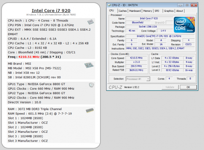Click the Core Speed value 4210.5 MHz
This screenshot has width=204, height=150.
pyautogui.click(x=136, y=58)
